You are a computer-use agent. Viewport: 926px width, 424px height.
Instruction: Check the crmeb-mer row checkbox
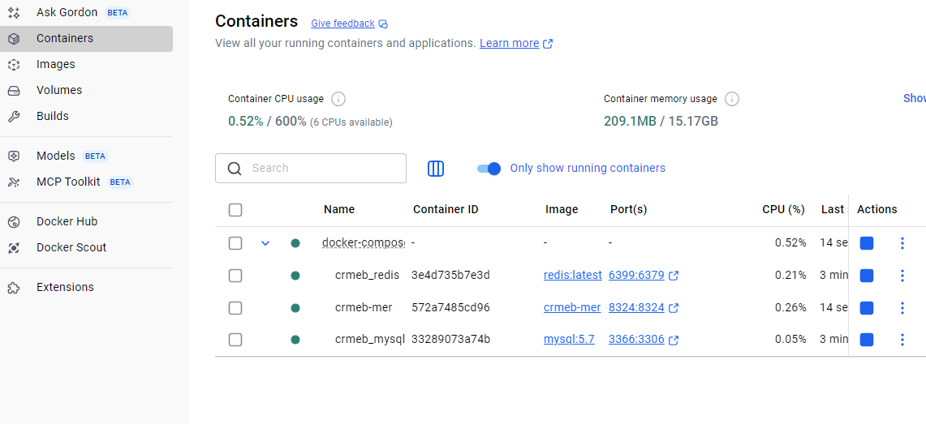point(235,308)
